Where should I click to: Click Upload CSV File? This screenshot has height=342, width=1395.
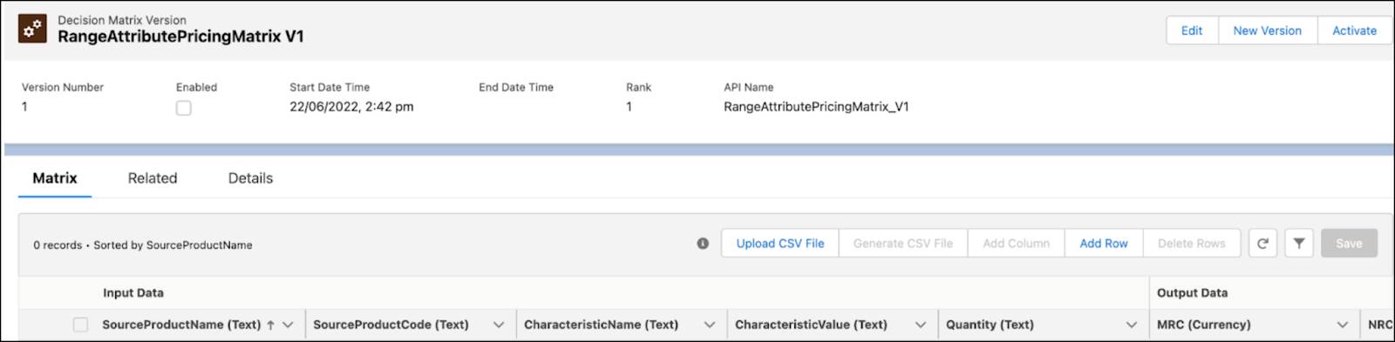coord(780,244)
